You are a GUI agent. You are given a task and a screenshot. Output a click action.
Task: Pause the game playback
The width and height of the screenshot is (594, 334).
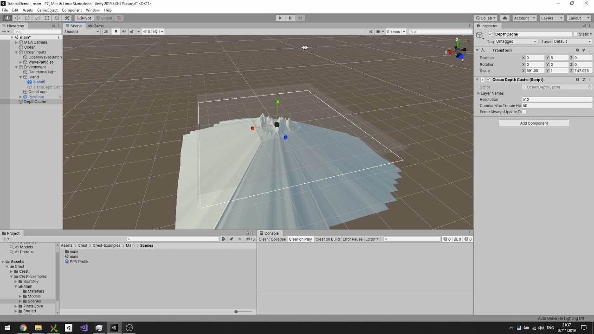[290, 18]
